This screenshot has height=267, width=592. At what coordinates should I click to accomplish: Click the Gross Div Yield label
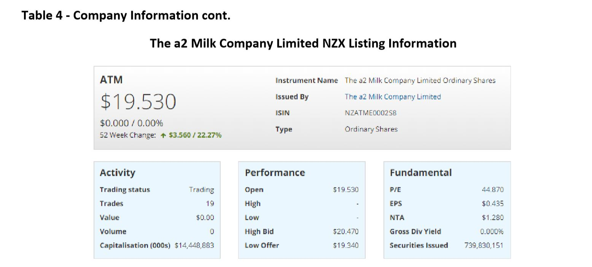[x=415, y=232]
